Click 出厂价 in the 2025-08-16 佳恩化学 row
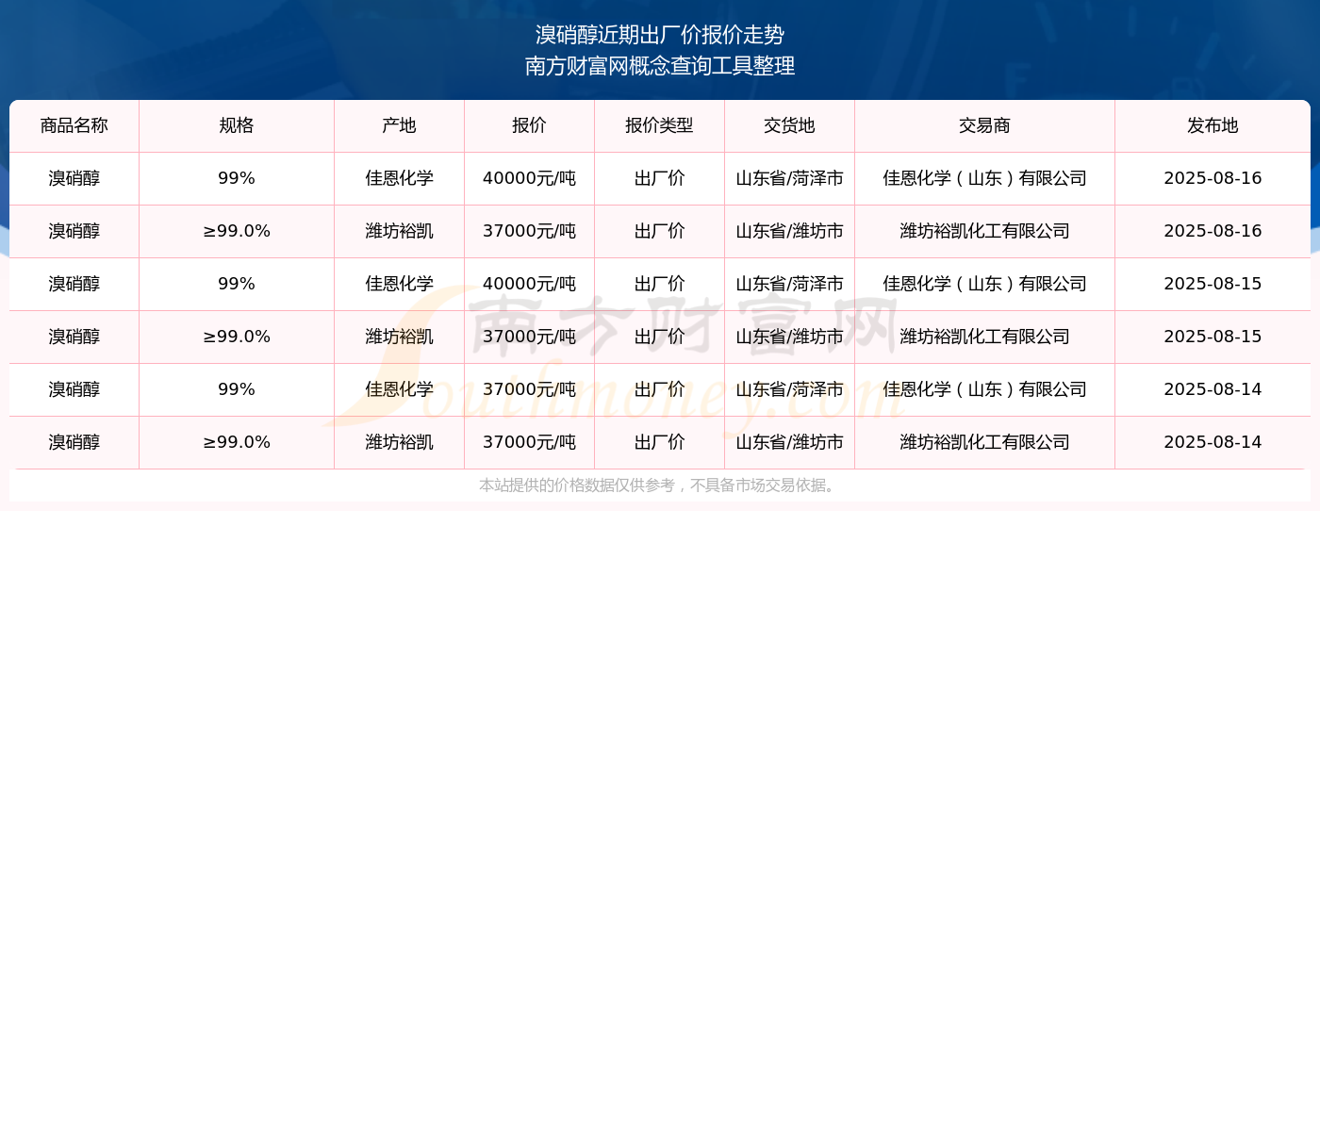The image size is (1320, 1136). click(660, 179)
